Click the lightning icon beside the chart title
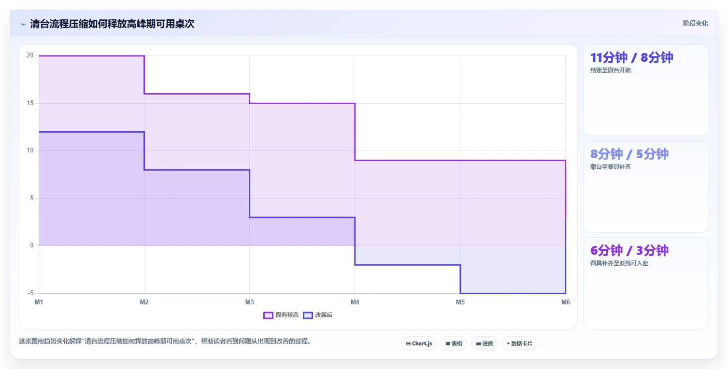This screenshot has height=369, width=728. pos(23,24)
